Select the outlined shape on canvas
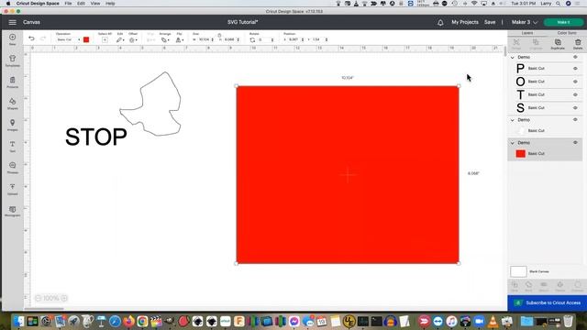Screen dimensions: 587x330 (150, 104)
